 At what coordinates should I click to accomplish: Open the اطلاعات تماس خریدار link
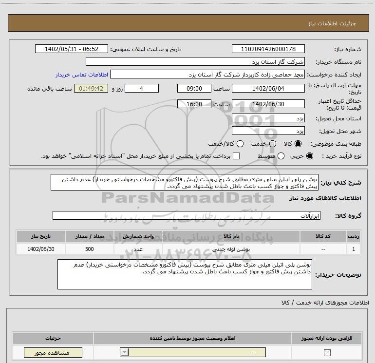pos(82,75)
